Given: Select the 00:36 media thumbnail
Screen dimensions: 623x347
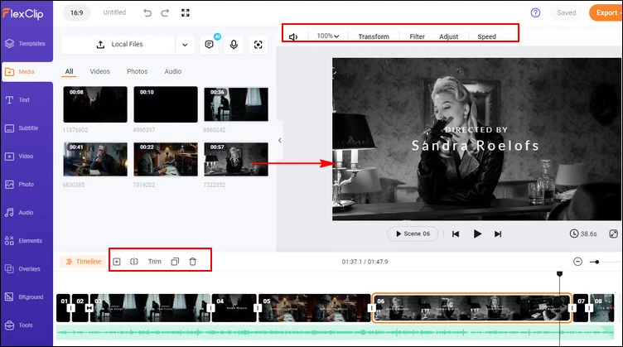Looking at the screenshot, I should point(236,104).
